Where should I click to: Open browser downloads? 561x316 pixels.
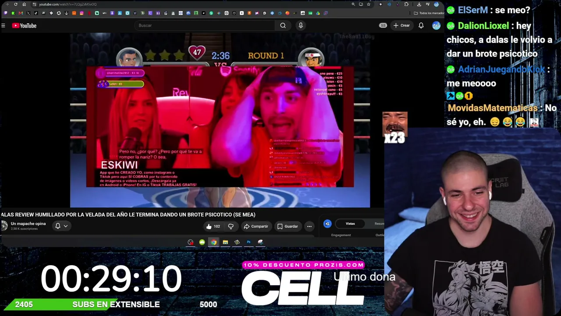[419, 4]
